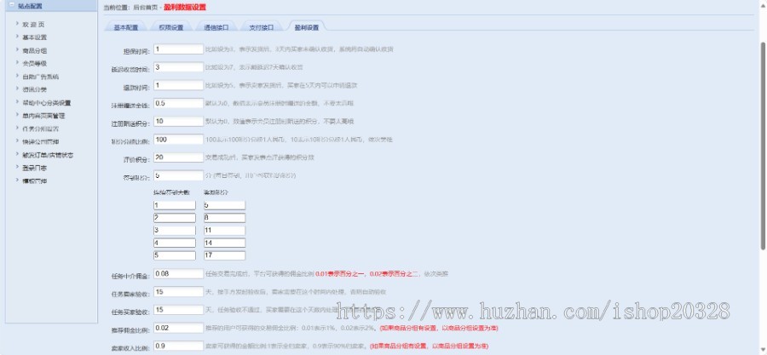This screenshot has width=767, height=355.
Task: Click the 推荐佣金比例 field label
Action: click(130, 330)
